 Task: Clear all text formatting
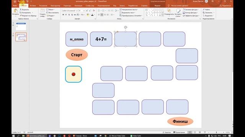click(94, 11)
